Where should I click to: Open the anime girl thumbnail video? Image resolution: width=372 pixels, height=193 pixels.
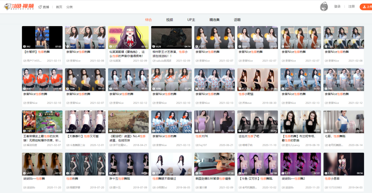click(x=128, y=37)
